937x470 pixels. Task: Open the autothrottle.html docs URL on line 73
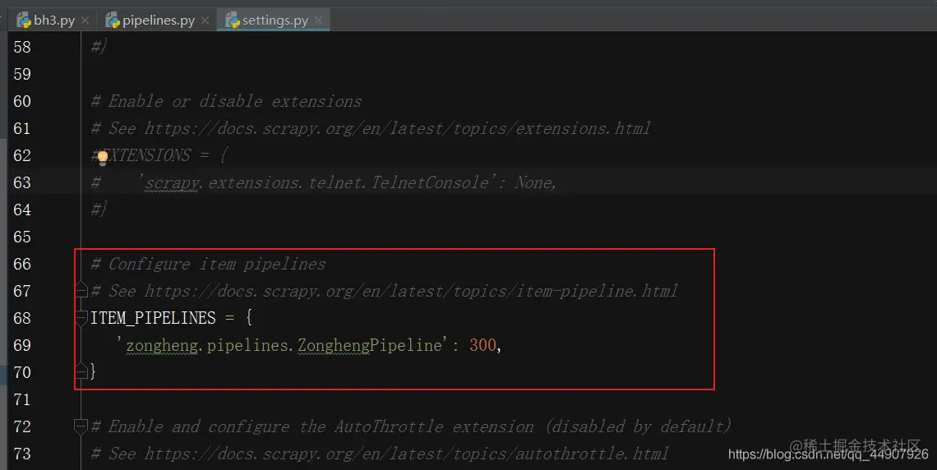pyautogui.click(x=406, y=454)
